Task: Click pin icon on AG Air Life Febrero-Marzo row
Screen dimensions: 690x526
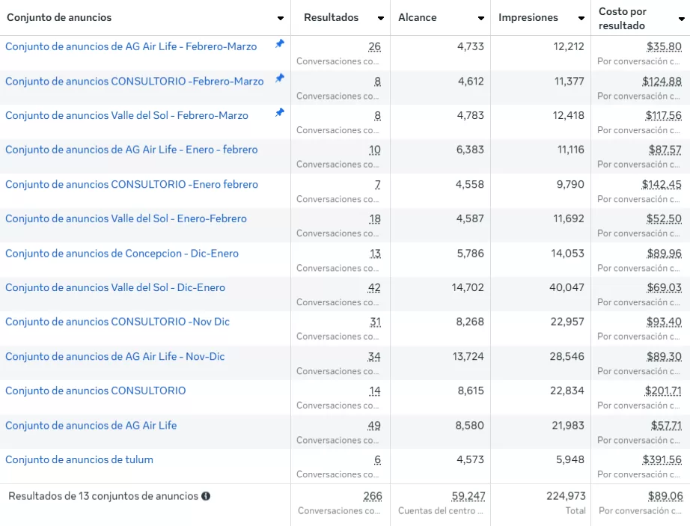Action: click(279, 44)
